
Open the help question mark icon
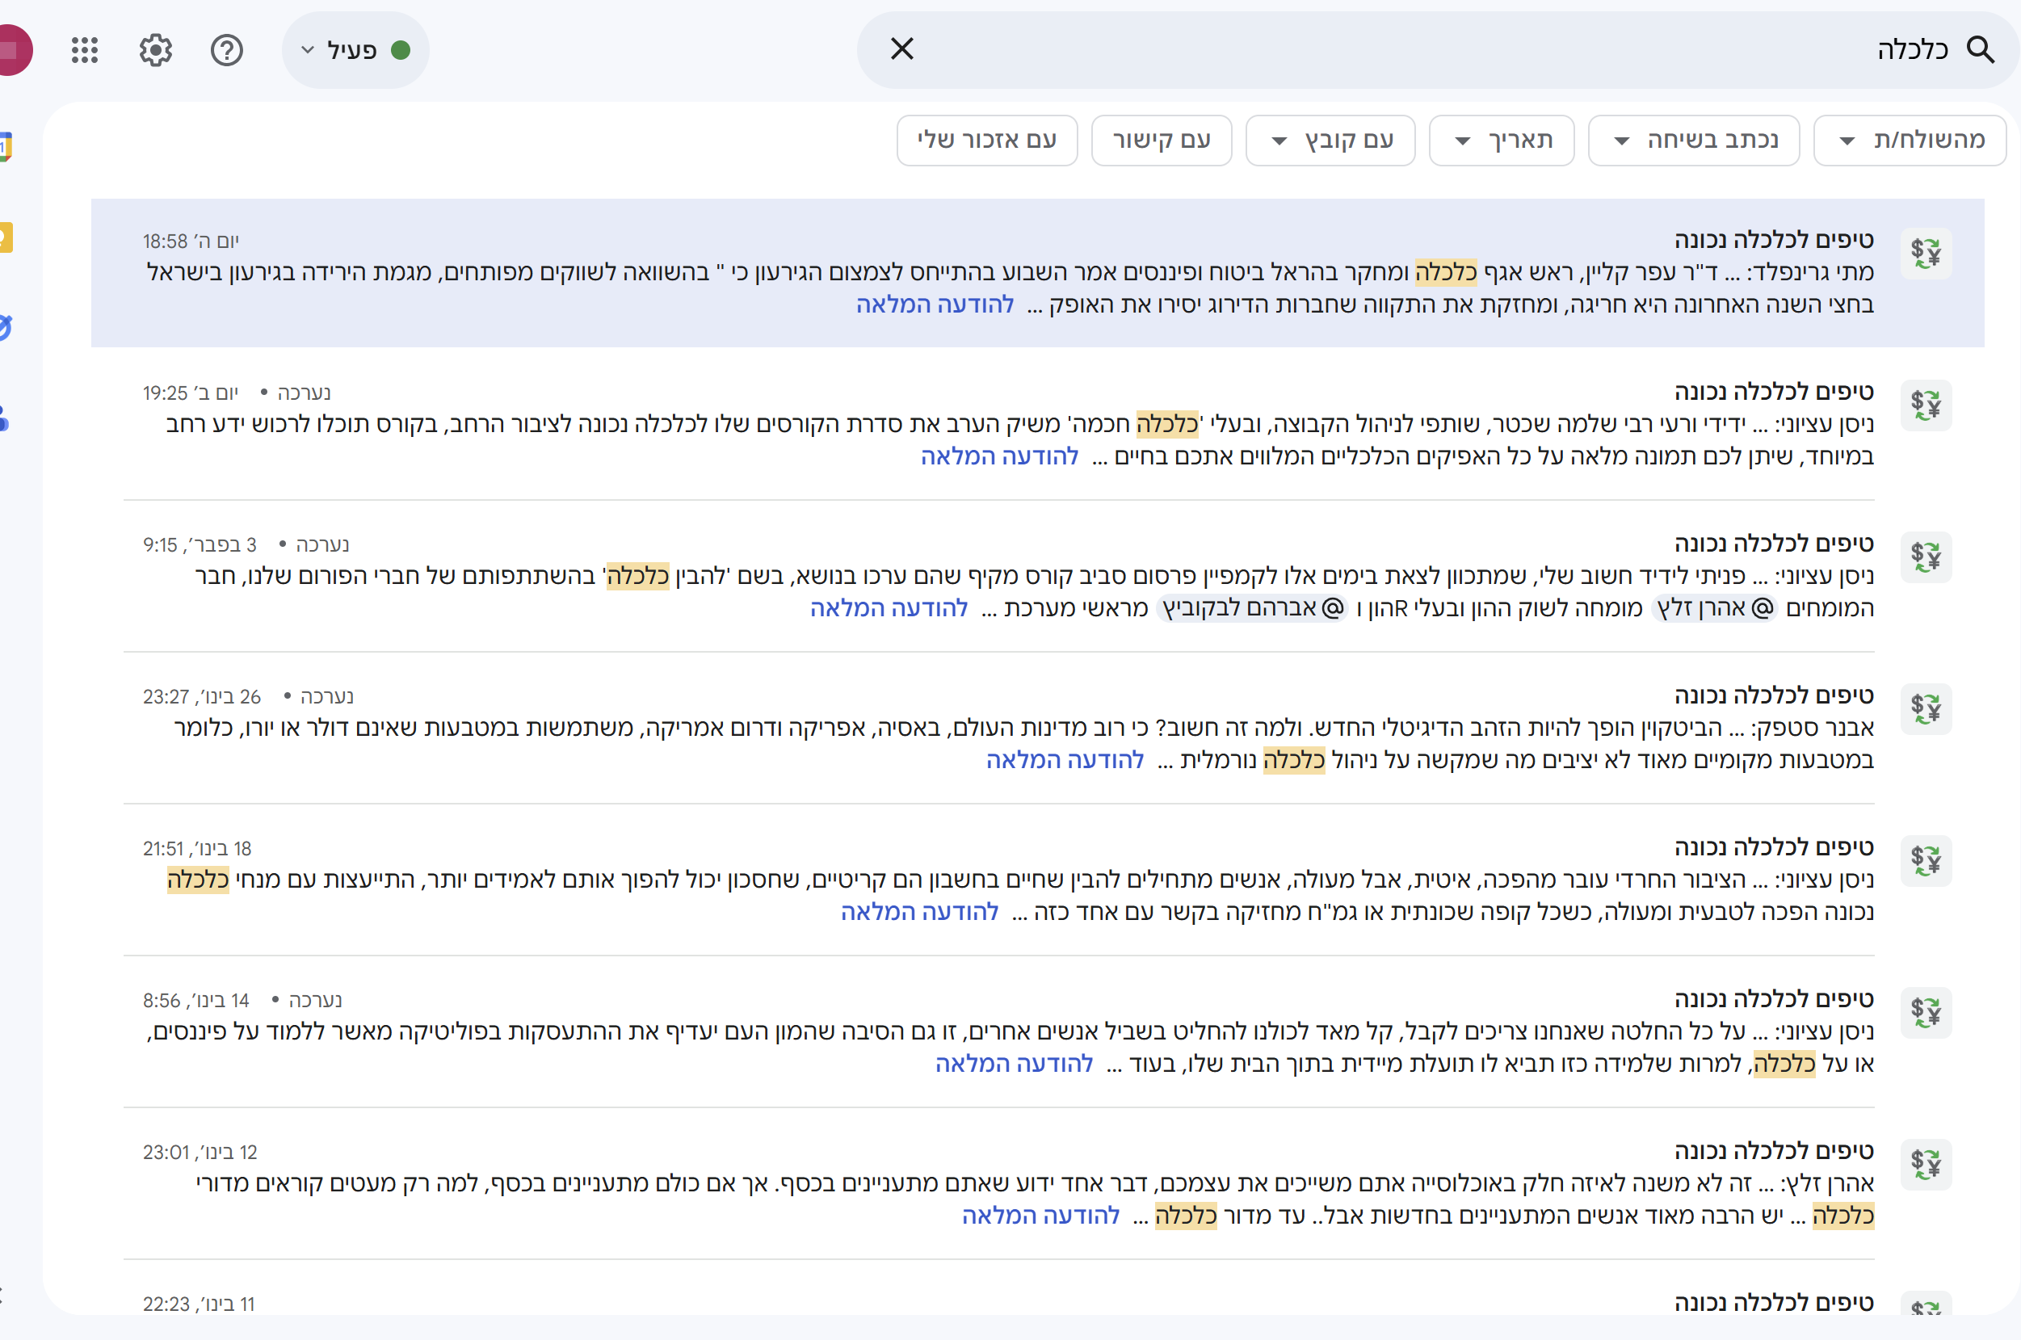tap(226, 50)
